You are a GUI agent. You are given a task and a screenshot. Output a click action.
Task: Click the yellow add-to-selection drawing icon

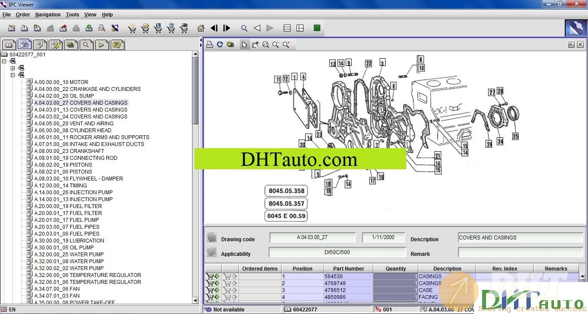click(x=230, y=44)
